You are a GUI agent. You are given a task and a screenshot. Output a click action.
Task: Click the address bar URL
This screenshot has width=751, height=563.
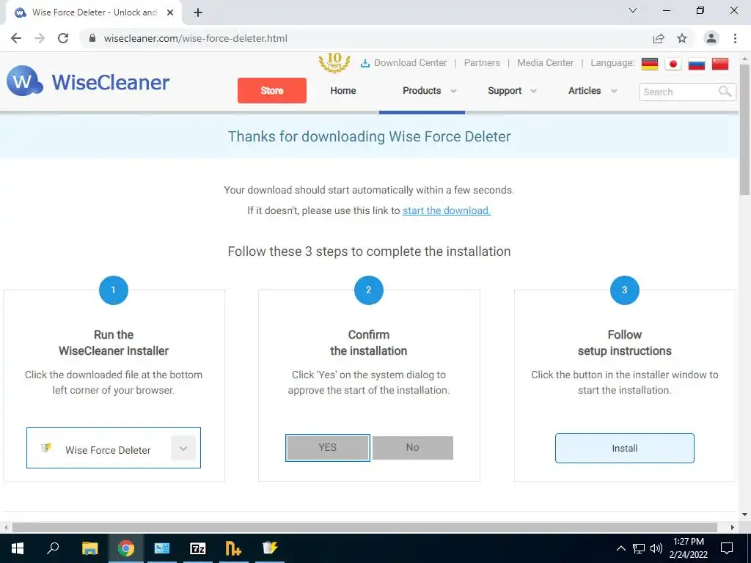tap(196, 38)
